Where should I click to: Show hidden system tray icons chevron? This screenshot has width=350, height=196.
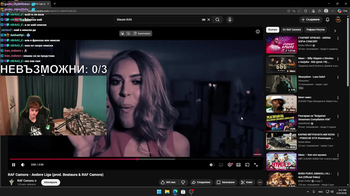pos(308,192)
